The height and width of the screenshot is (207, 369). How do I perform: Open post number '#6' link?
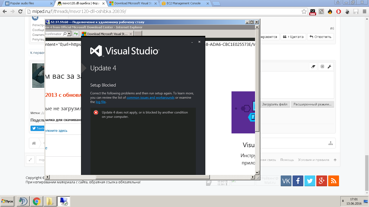(332, 29)
